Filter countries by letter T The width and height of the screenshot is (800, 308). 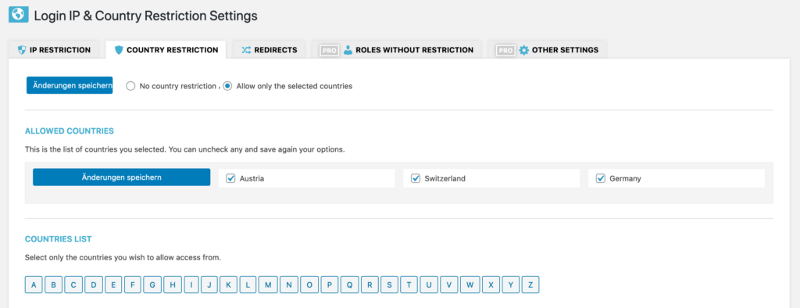pyautogui.click(x=409, y=285)
